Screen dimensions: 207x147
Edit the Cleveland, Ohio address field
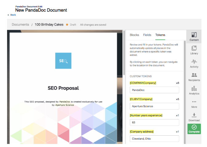coord(154,138)
